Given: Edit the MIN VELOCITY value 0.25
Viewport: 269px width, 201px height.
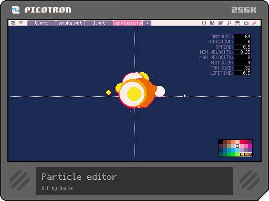Looking at the screenshot, I should [x=243, y=52].
